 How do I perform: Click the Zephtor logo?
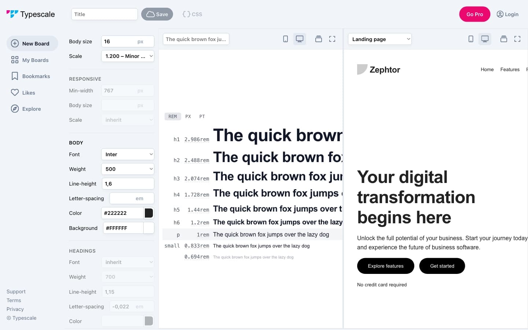[378, 70]
